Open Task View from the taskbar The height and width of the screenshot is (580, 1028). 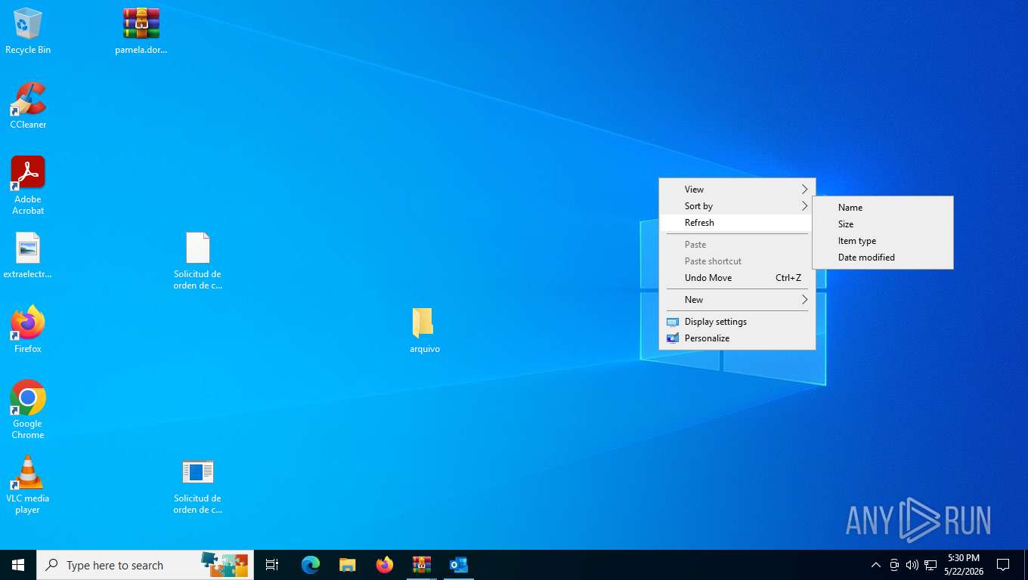tap(272, 565)
